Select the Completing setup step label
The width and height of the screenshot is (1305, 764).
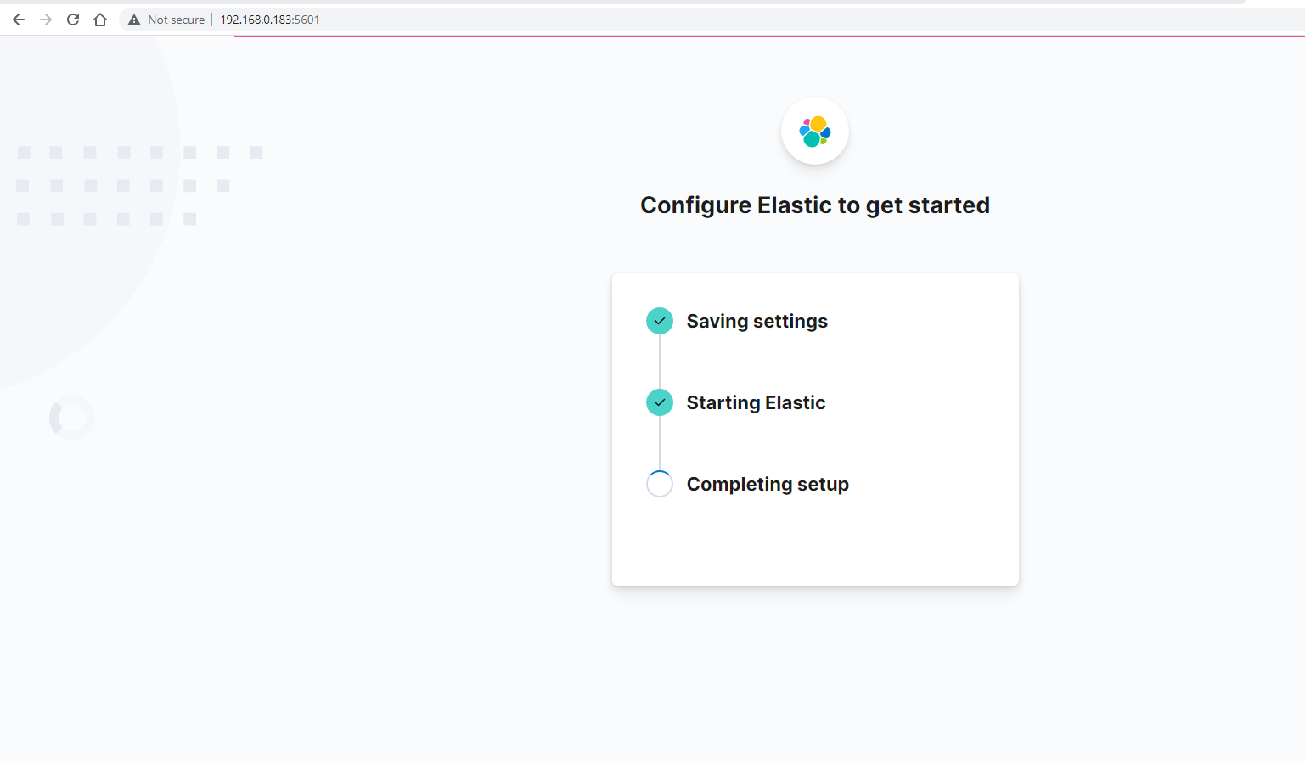[768, 484]
